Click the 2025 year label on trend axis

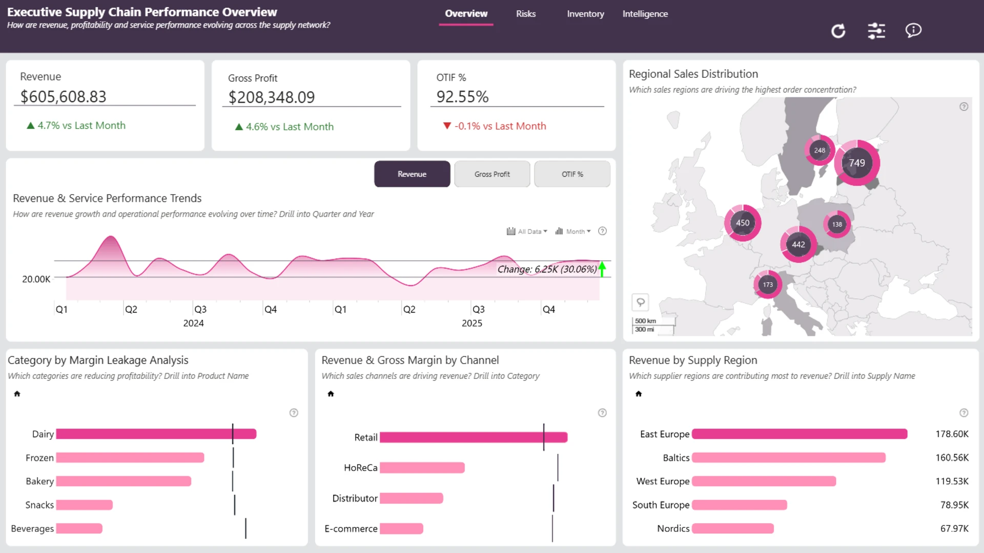[472, 323]
